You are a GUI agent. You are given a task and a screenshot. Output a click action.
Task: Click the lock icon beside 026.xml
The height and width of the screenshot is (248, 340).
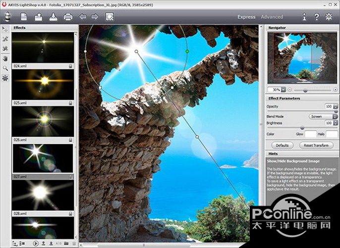click(x=70, y=140)
